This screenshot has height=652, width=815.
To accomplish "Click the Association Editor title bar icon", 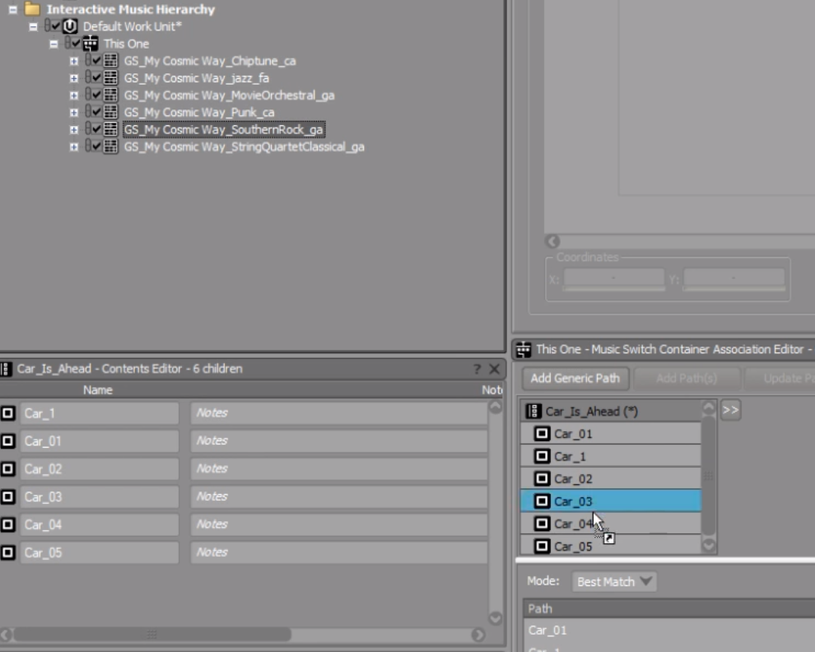I will (524, 349).
